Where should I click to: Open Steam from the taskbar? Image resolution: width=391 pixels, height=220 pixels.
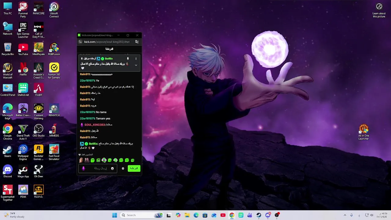pos(259,215)
